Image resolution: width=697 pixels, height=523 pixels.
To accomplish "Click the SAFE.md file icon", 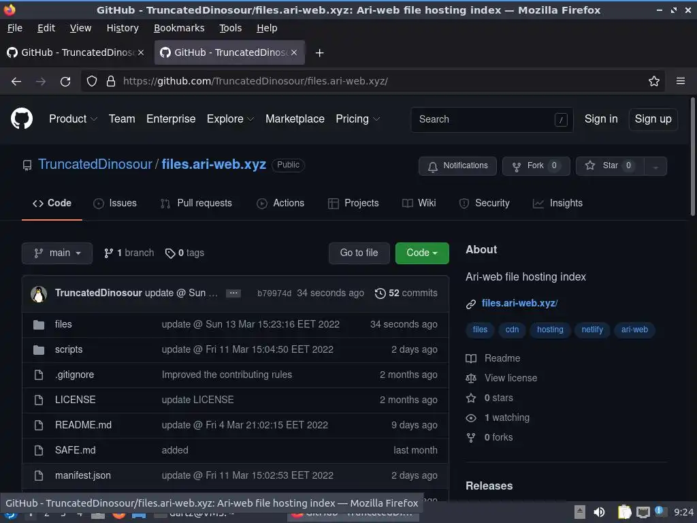I will click(39, 451).
